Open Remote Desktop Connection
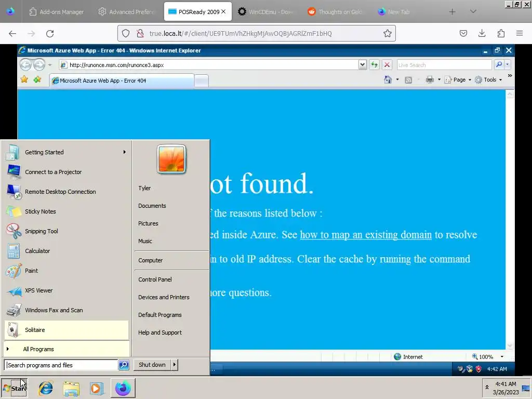Viewport: 532px width, 399px height. (66, 192)
